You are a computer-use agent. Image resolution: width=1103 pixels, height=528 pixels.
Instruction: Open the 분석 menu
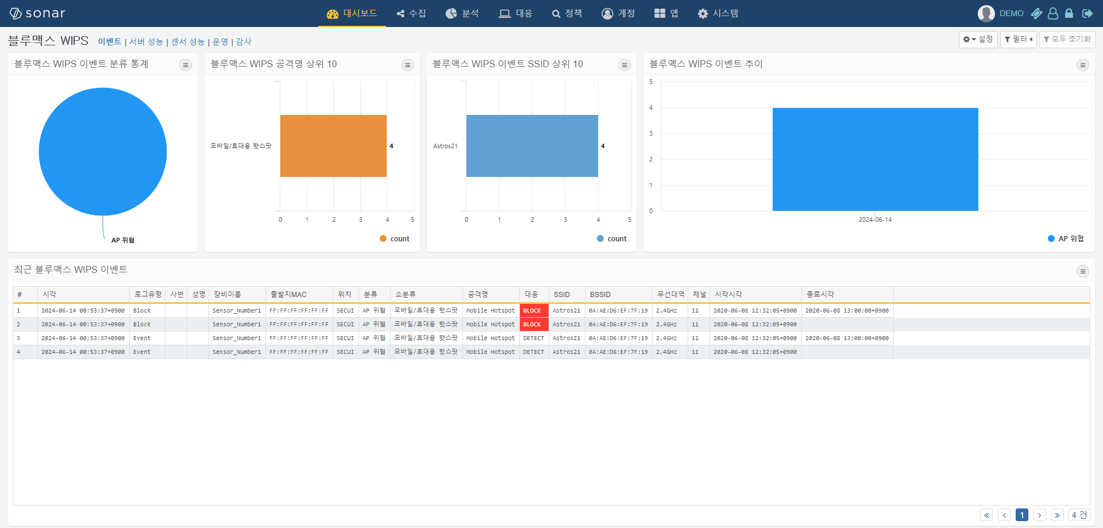(462, 13)
